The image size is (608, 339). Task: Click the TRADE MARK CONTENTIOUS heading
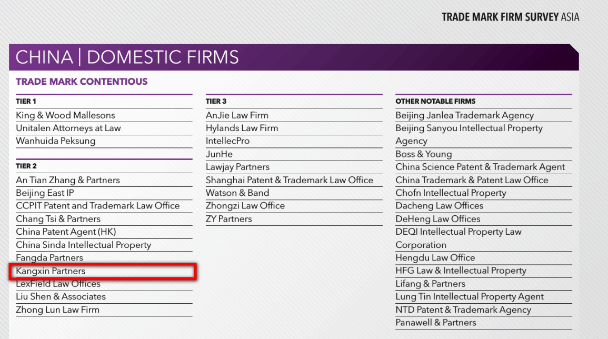coord(82,82)
